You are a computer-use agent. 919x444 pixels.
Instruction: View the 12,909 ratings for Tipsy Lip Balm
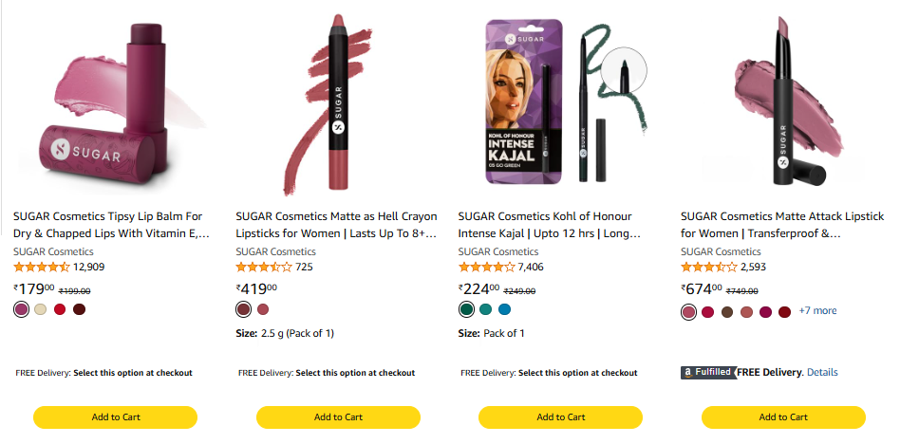tap(88, 267)
